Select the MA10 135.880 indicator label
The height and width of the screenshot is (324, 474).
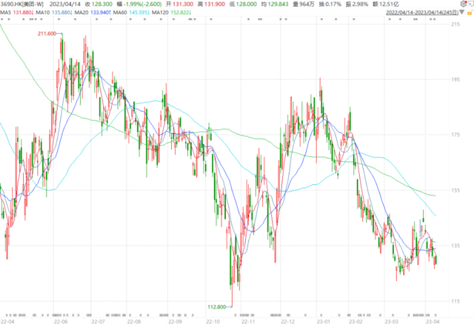pos(54,13)
